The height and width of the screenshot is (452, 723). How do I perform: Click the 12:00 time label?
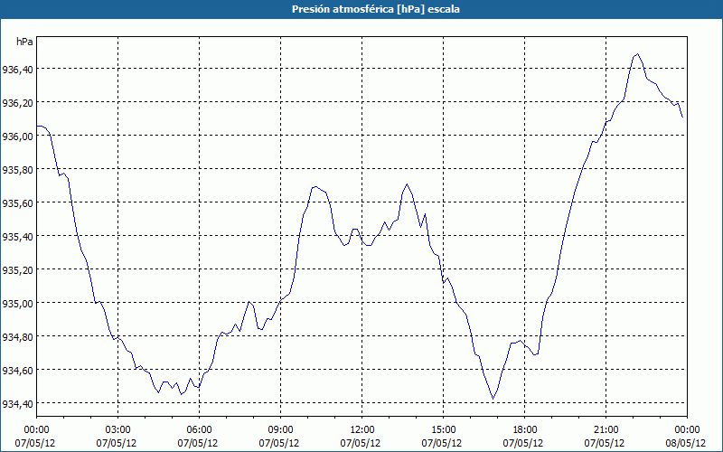pos(362,430)
